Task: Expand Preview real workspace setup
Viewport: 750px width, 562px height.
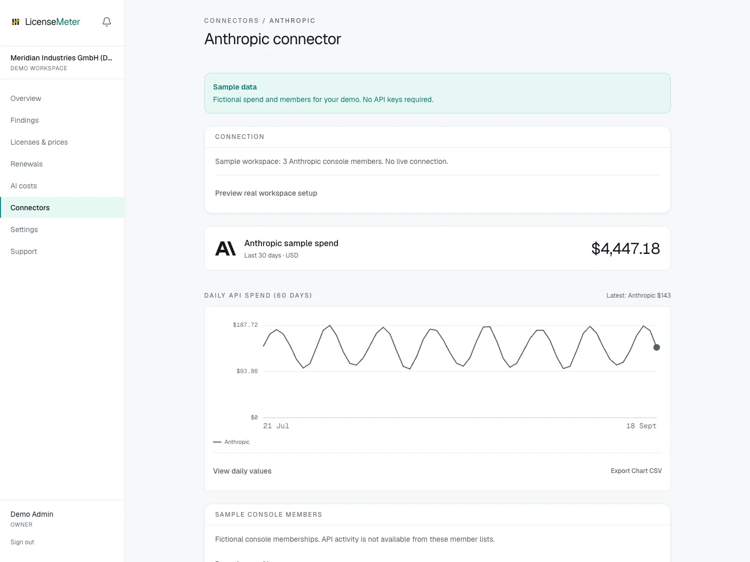Action: pos(266,193)
